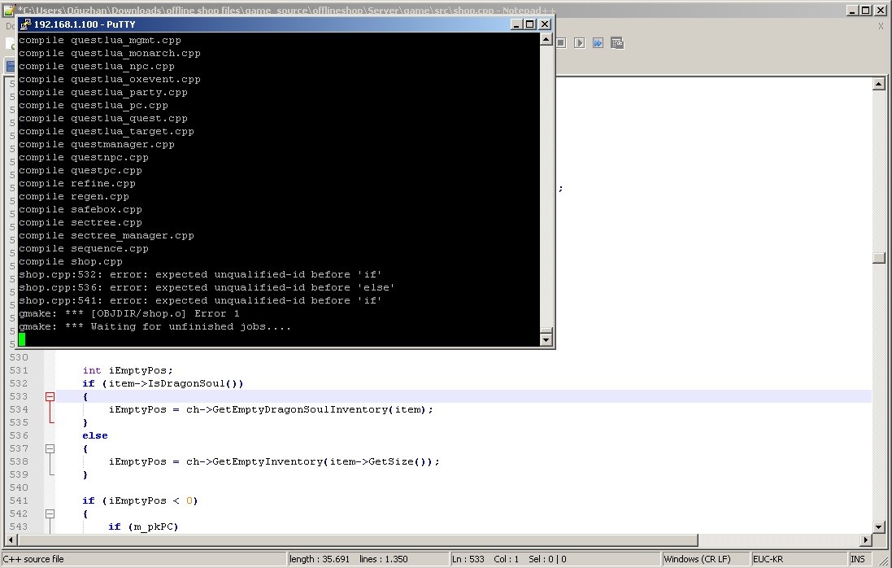Click 'Windows (CR LF)' in status bar
Image resolution: width=892 pixels, height=568 pixels.
click(x=697, y=559)
